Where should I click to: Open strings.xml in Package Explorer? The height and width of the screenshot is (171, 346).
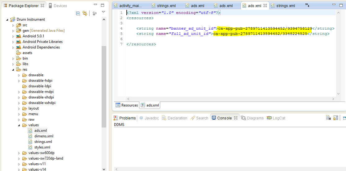click(x=43, y=142)
